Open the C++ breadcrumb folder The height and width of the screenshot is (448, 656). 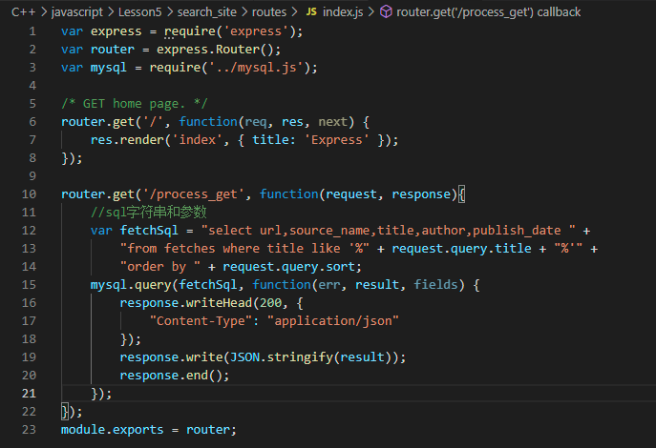pyautogui.click(x=24, y=12)
